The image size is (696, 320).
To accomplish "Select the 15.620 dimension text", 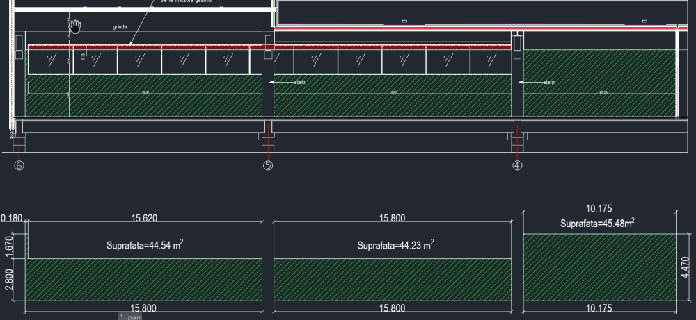I will pos(144,218).
